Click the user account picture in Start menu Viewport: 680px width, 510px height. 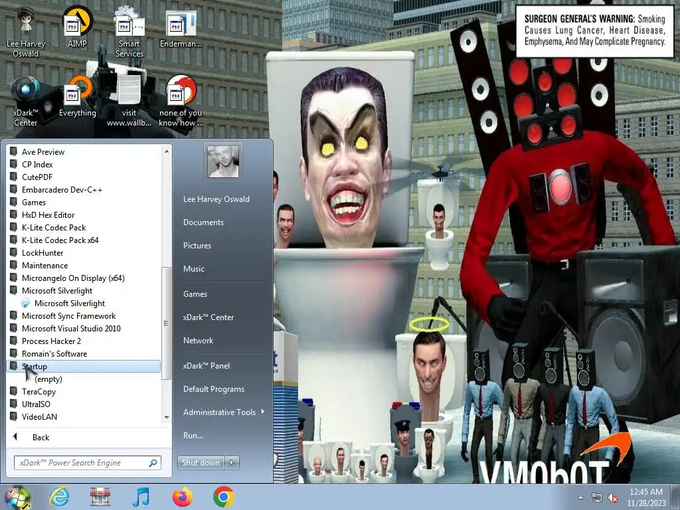pyautogui.click(x=223, y=161)
